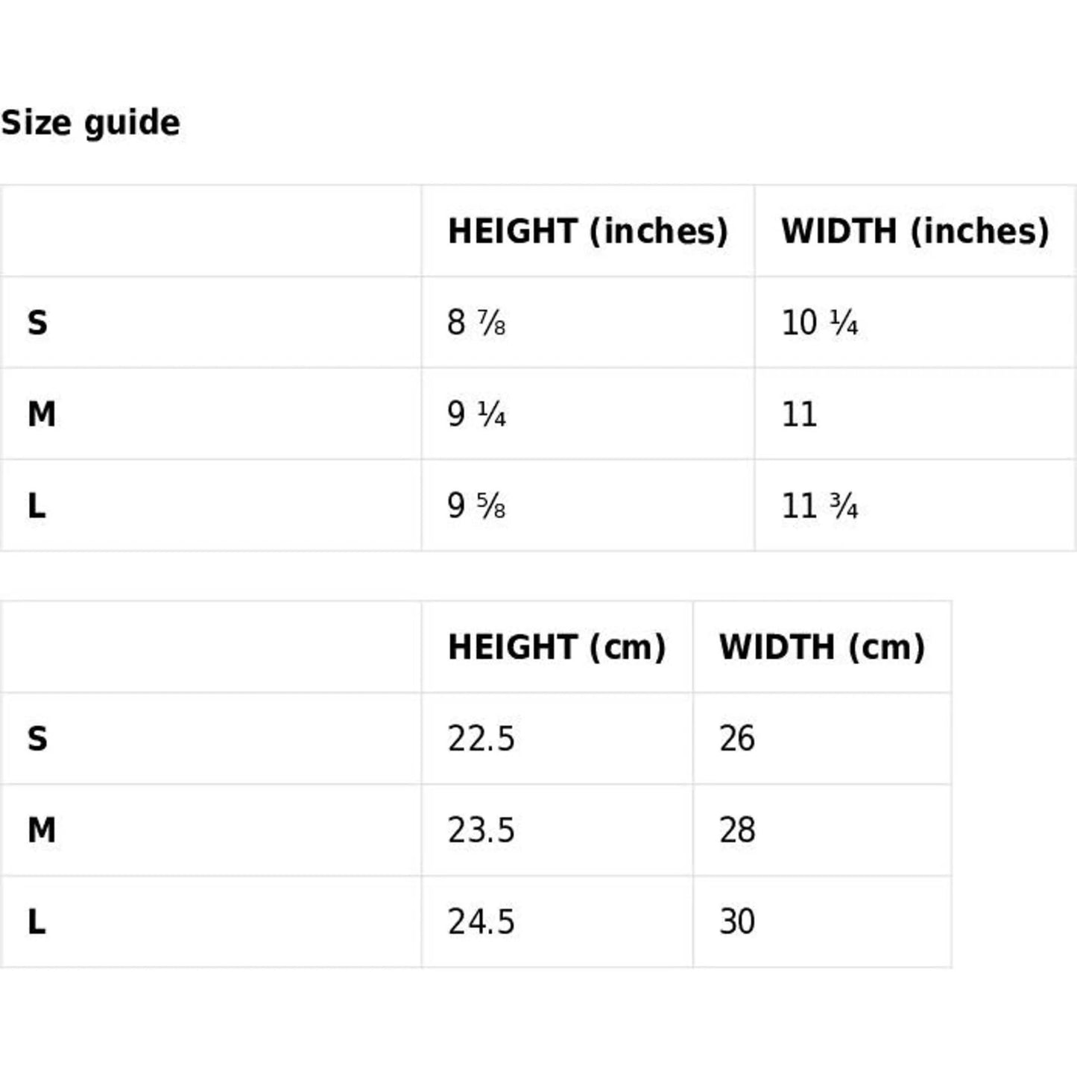Click the 24.5 height value
The width and height of the screenshot is (1077, 1077).
(481, 922)
